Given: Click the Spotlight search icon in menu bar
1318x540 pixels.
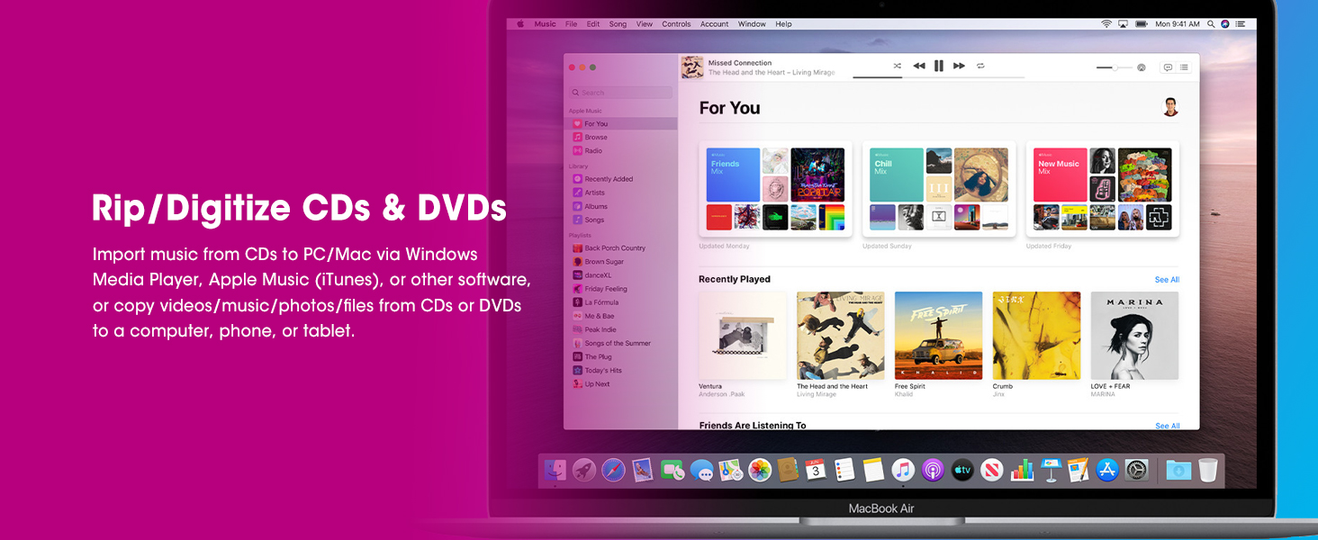Looking at the screenshot, I should [x=1209, y=24].
